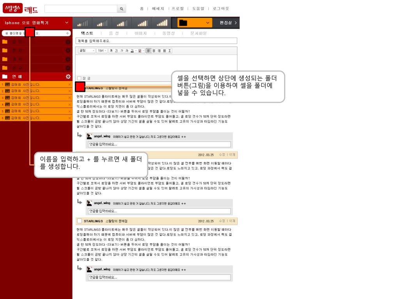Apply underline formatting in editor toolbar
Viewport: 399px width, 299px height.
[x=116, y=51]
